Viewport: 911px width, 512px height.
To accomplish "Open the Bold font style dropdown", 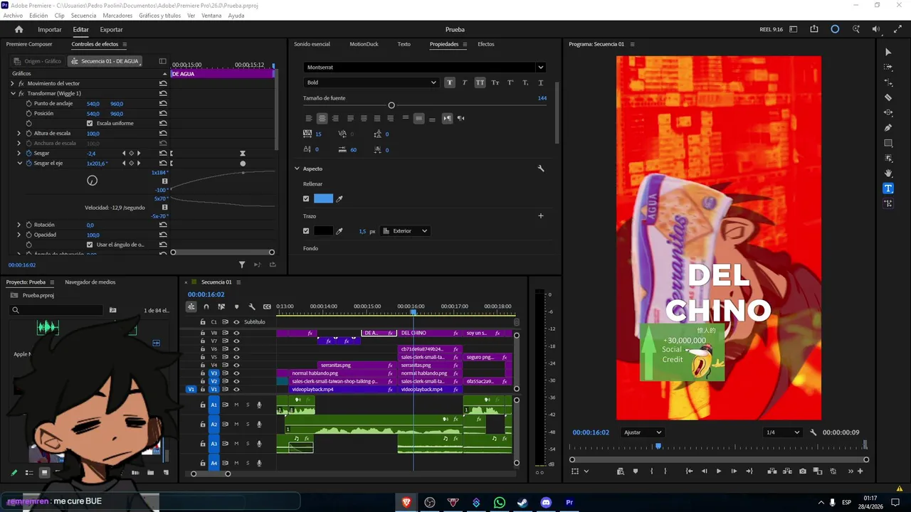I will [x=371, y=82].
